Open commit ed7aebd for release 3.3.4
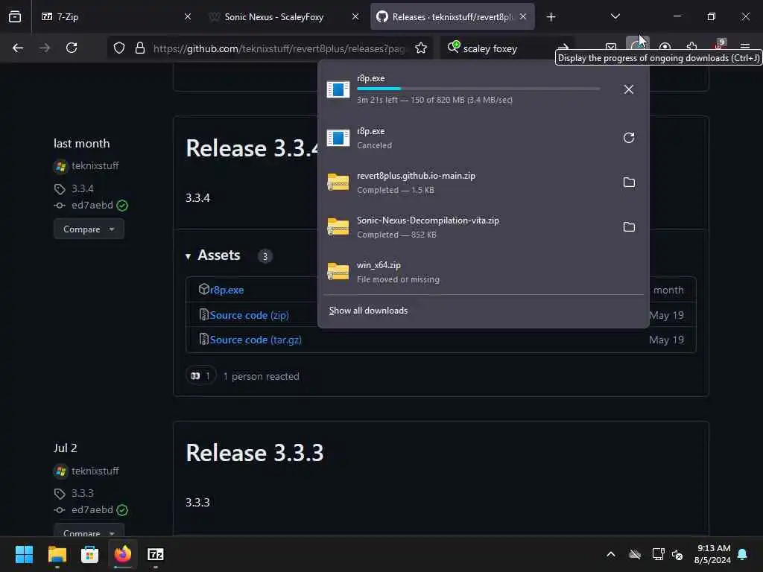763x572 pixels. pyautogui.click(x=92, y=206)
